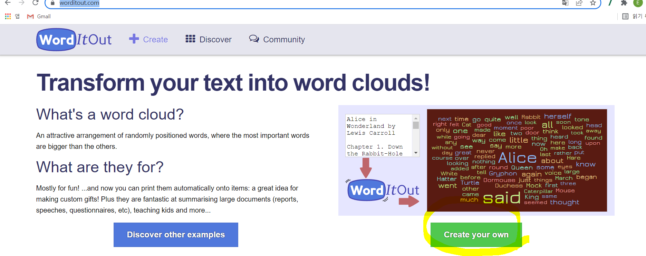Click the browser back arrow
This screenshot has width=646, height=256.
point(8,3)
